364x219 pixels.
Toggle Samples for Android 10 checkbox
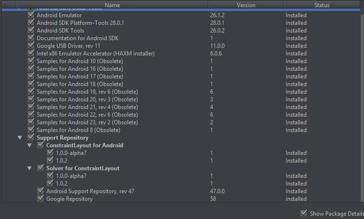point(31,61)
